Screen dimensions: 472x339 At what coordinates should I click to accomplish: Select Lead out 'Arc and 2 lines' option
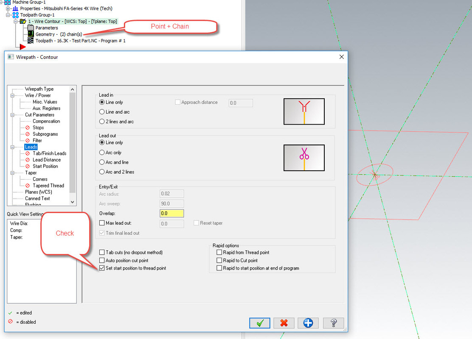tap(102, 172)
